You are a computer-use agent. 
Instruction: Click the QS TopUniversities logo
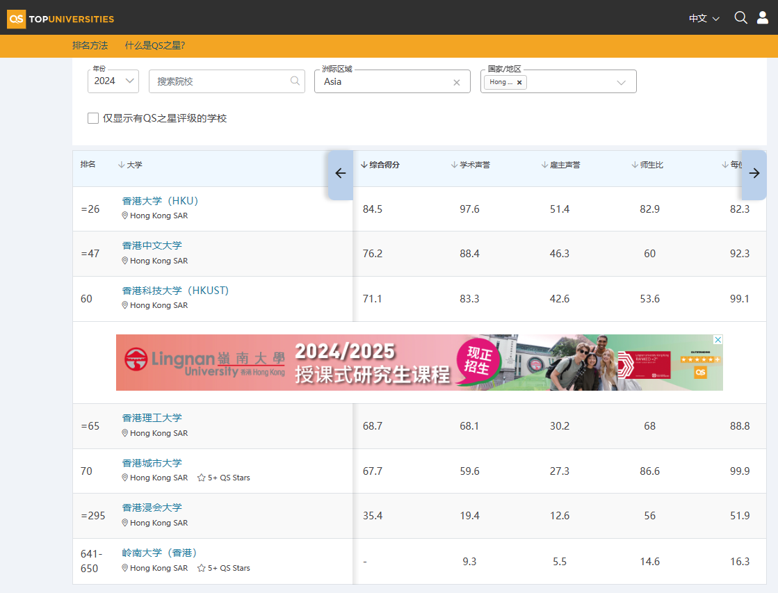click(60, 19)
